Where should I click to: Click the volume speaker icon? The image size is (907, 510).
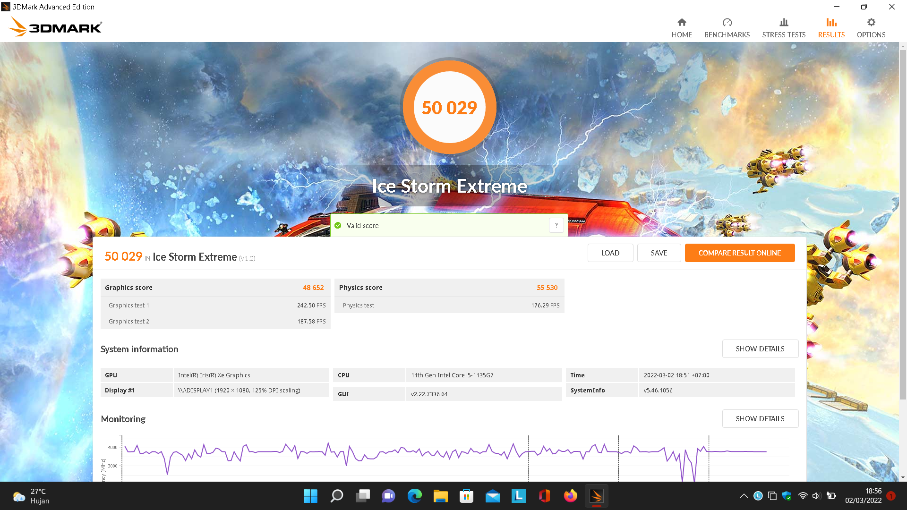click(x=816, y=496)
